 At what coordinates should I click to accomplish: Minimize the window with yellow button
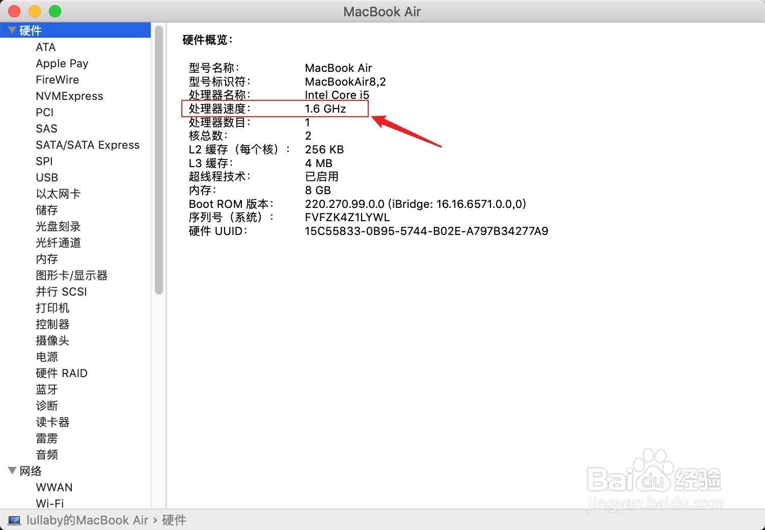click(x=35, y=11)
